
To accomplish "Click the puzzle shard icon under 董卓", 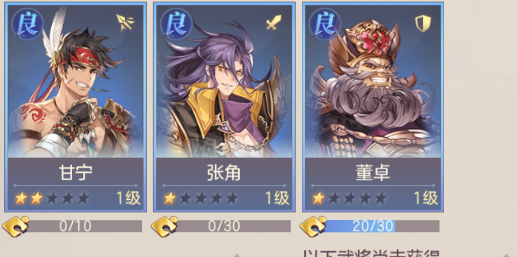I will click(313, 226).
